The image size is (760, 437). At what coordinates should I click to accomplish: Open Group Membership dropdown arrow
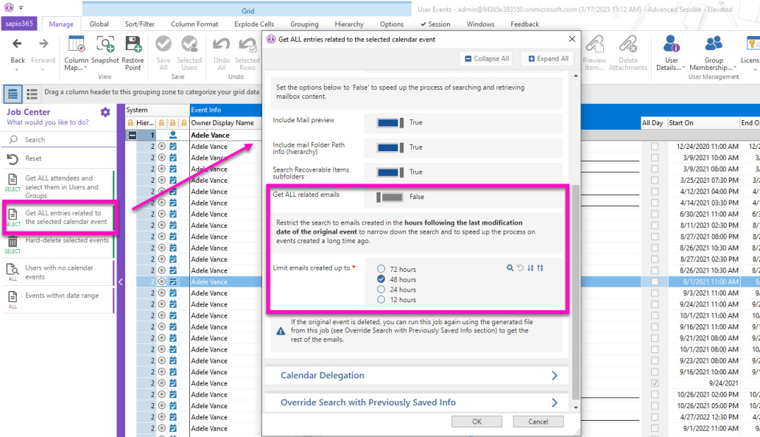(x=735, y=68)
